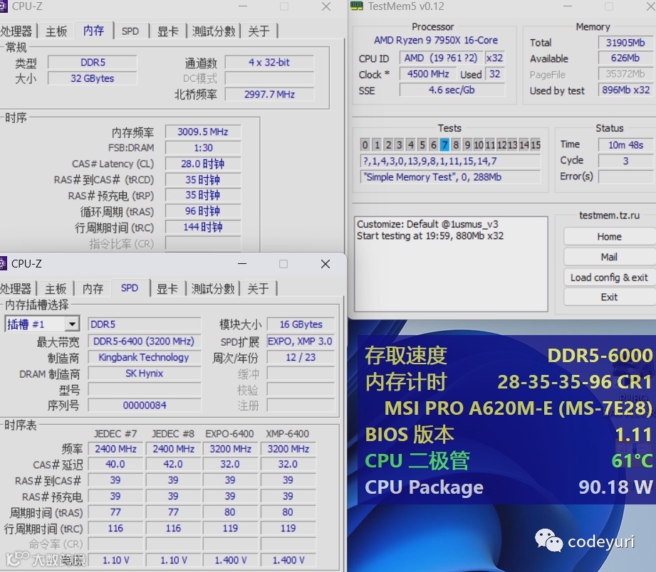The height and width of the screenshot is (572, 656).
Task: Click DDR5-6400 (3200 MHz) bandwidth field
Action: 145,341
